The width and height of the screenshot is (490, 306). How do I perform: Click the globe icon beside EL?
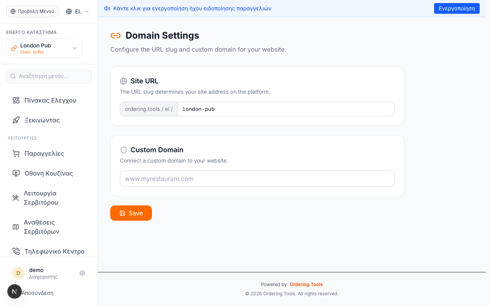point(69,11)
